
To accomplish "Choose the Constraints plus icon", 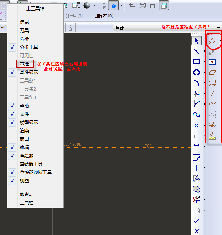I will tap(197, 168).
